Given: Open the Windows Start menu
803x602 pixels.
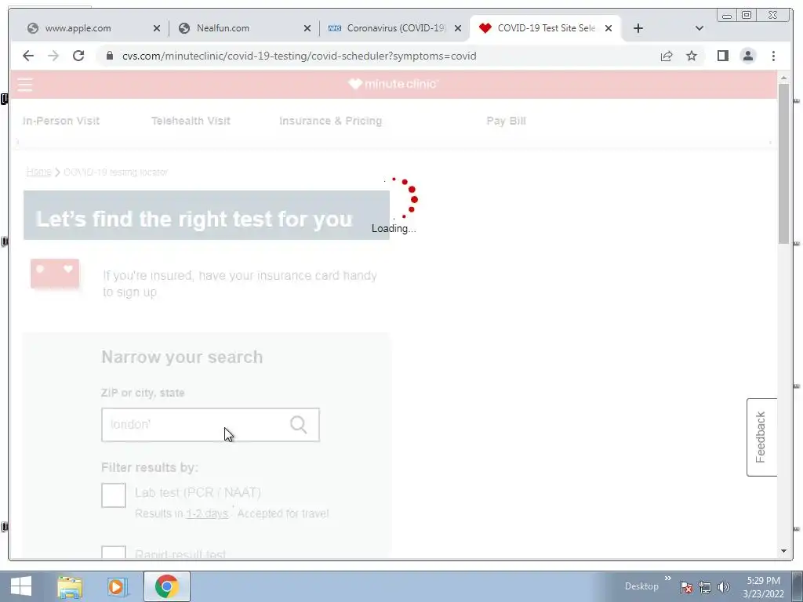Looking at the screenshot, I should (x=20, y=586).
